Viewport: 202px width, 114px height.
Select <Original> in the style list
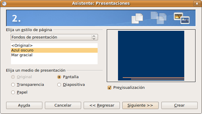click(54, 45)
